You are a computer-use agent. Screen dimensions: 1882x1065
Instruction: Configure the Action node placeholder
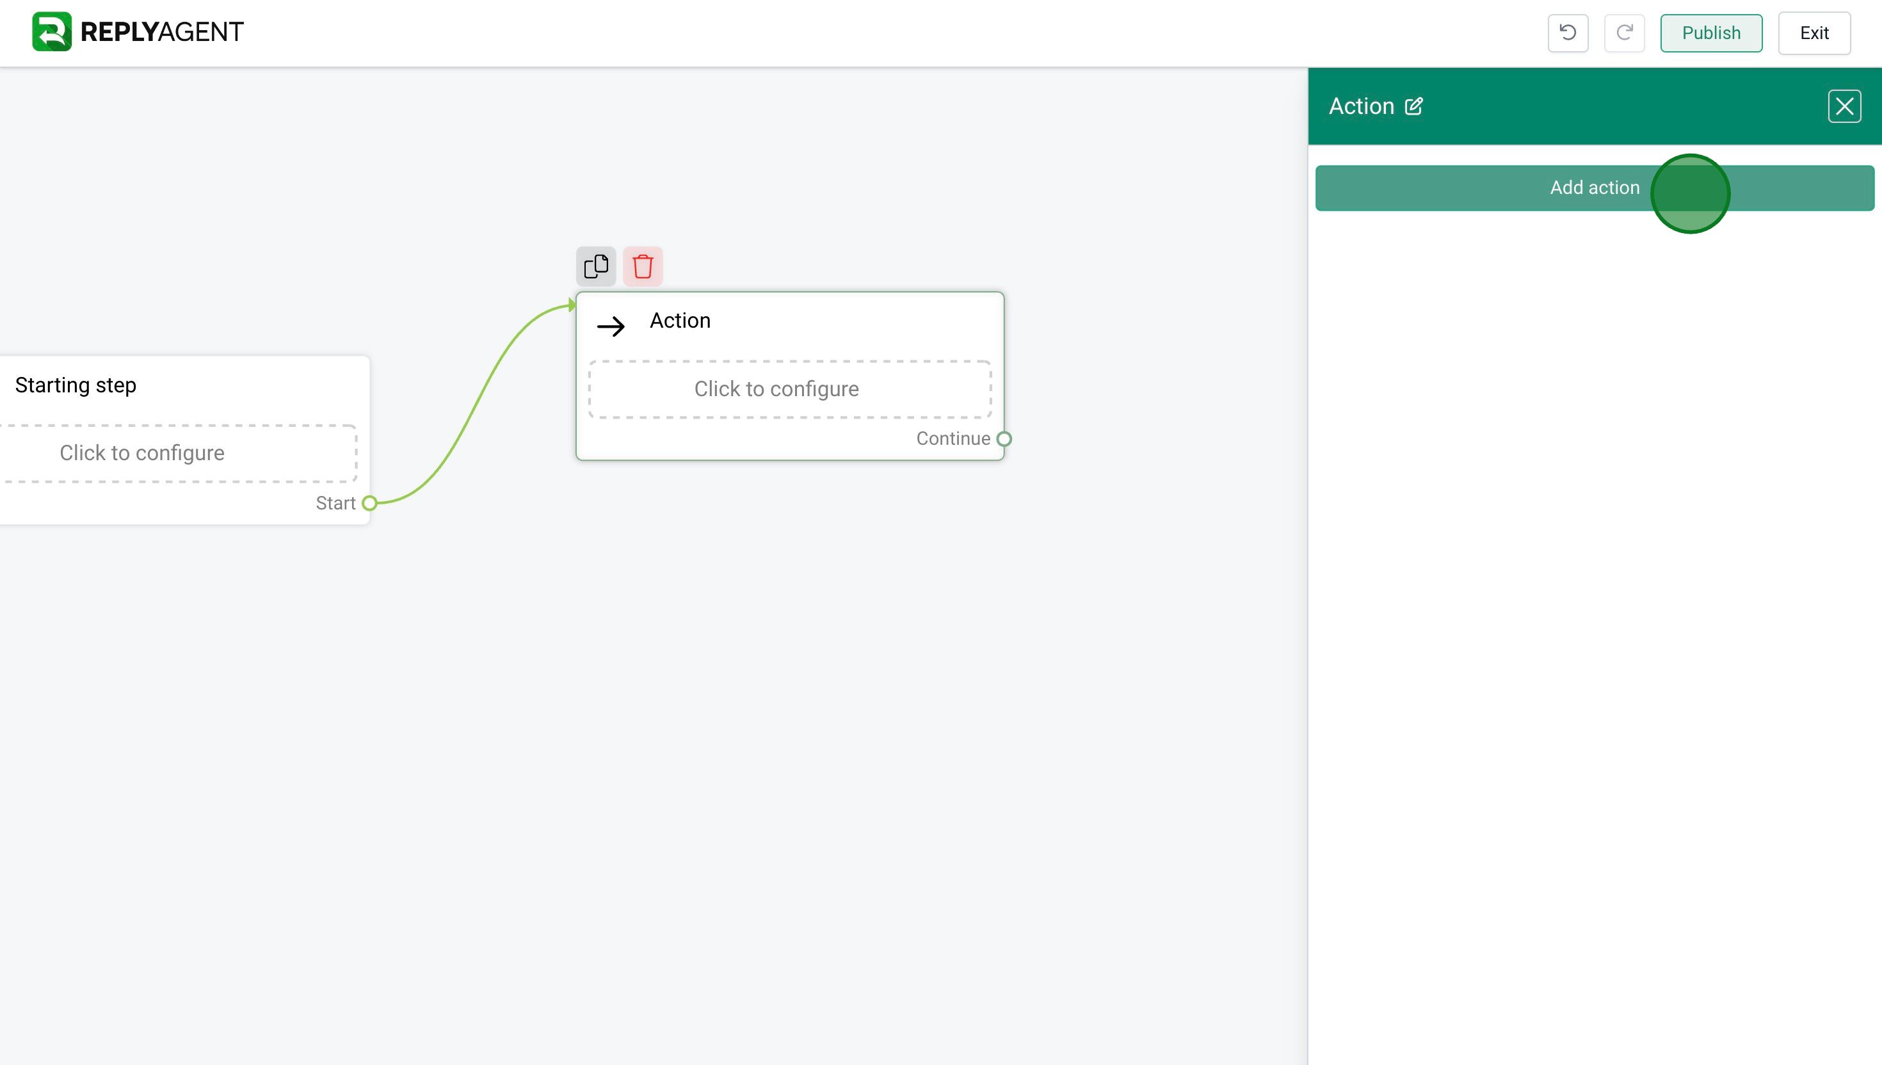[x=790, y=389]
